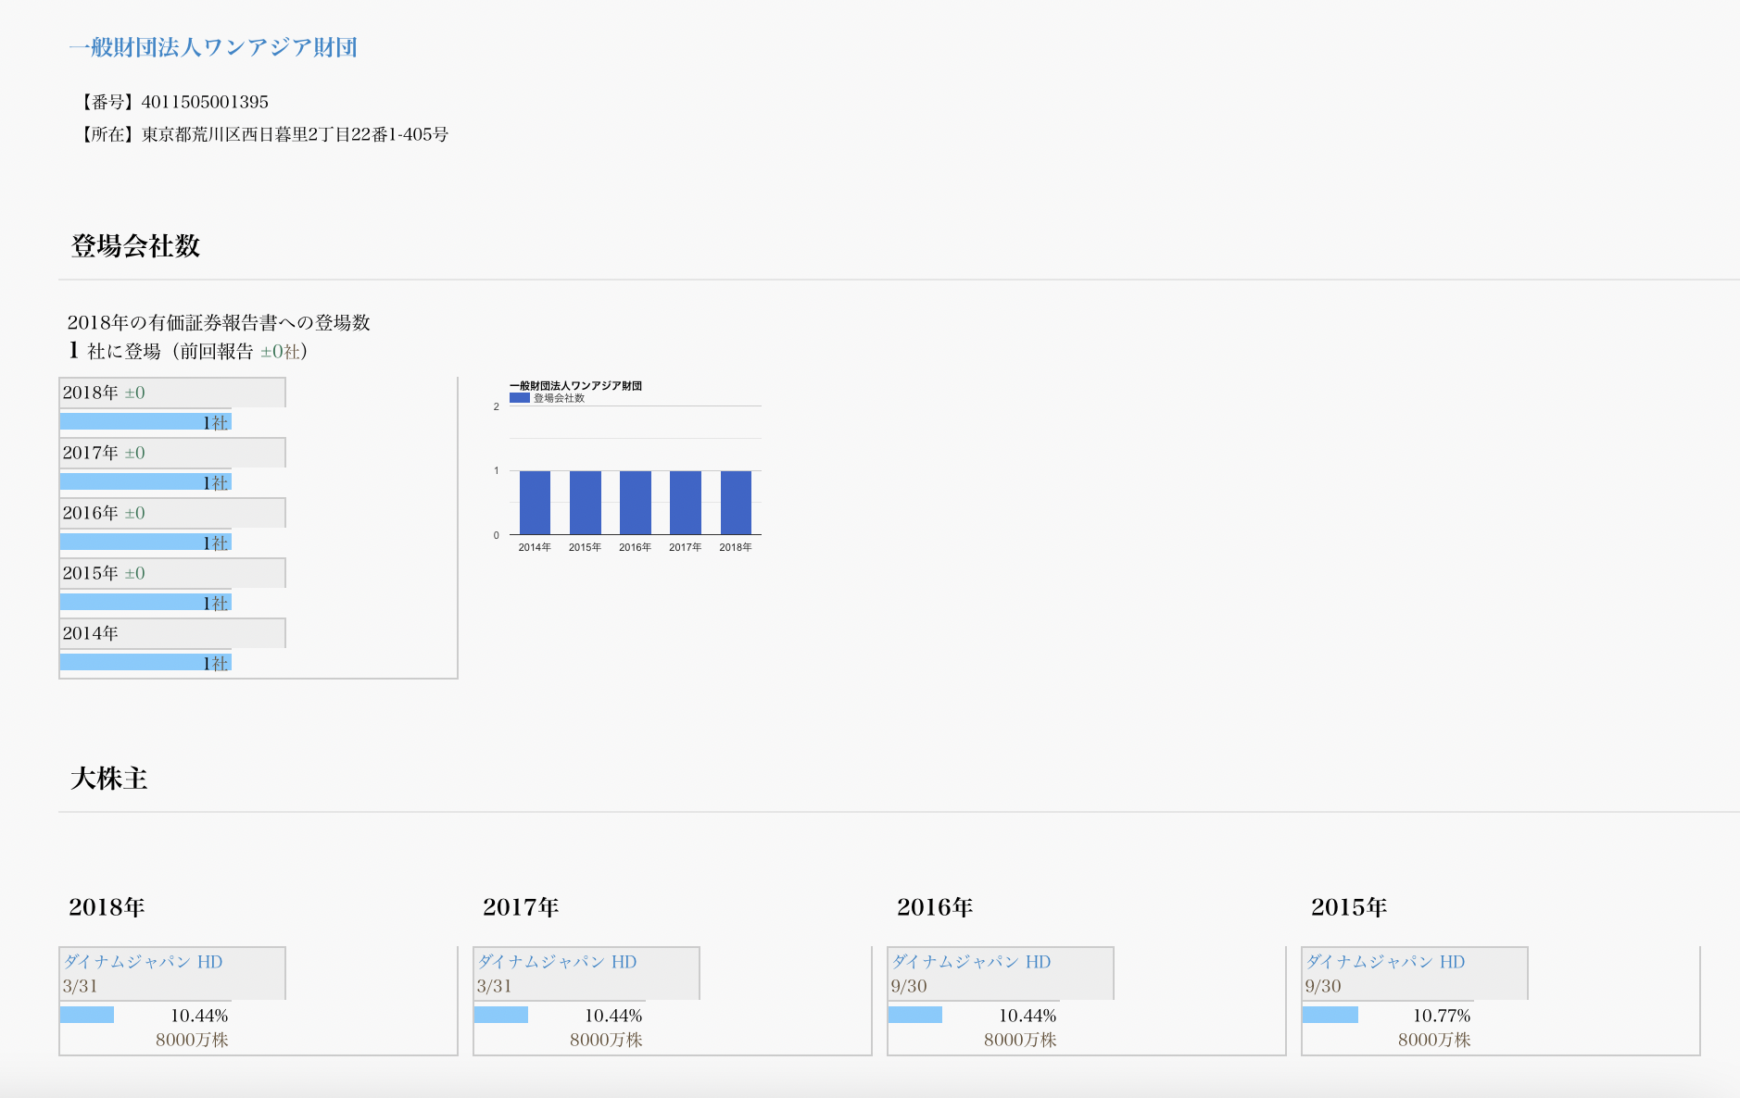Click the 2017年 bar in the chart
Screen dimensions: 1740x1098
(686, 503)
